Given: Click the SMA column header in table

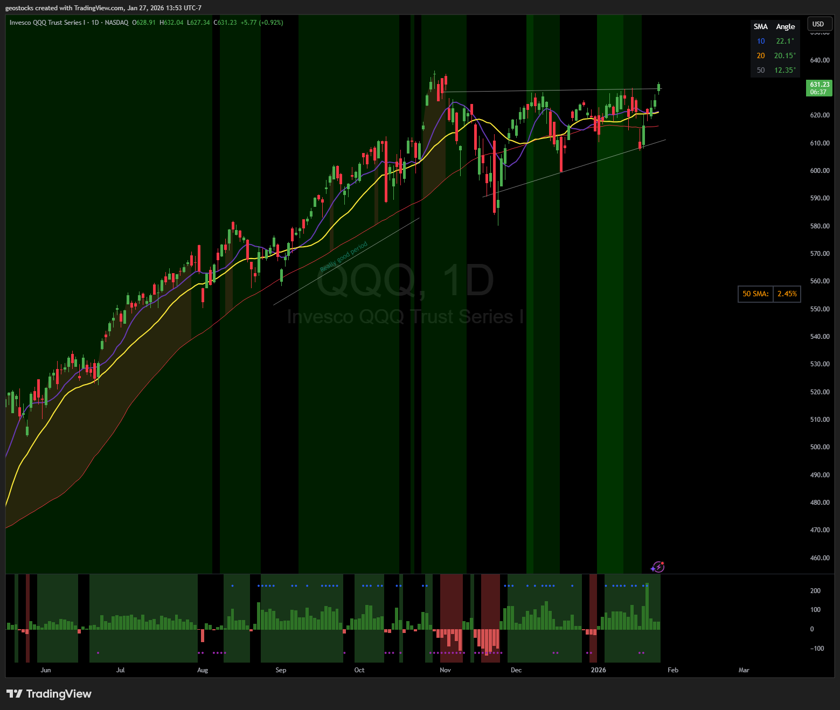Looking at the screenshot, I should coord(760,27).
